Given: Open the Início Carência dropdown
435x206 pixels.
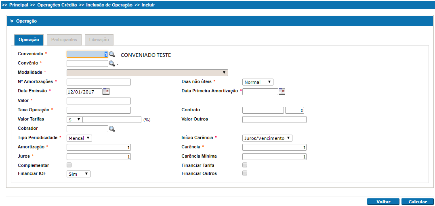Looking at the screenshot, I should (x=267, y=138).
